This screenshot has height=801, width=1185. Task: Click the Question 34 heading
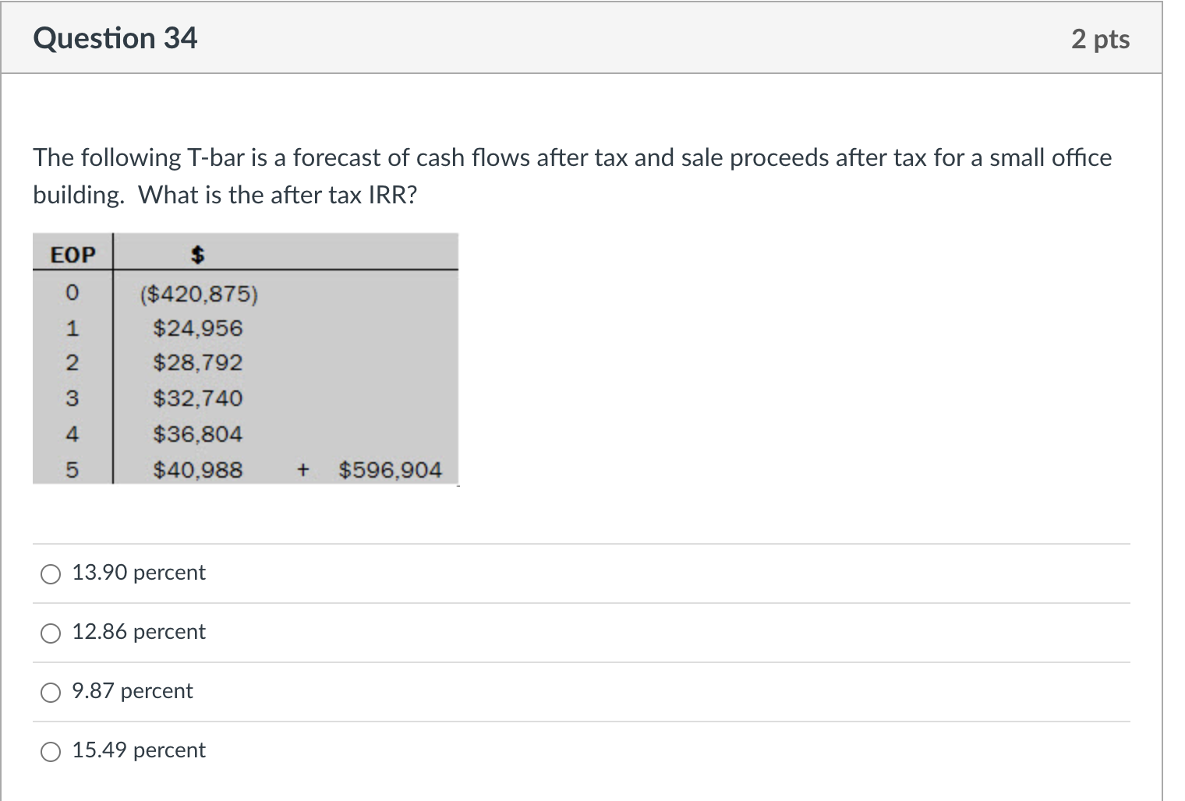point(115,38)
